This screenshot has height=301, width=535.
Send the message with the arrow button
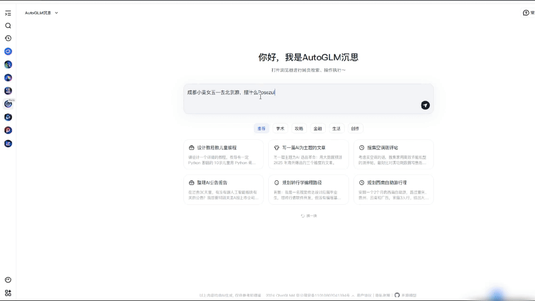tap(425, 105)
